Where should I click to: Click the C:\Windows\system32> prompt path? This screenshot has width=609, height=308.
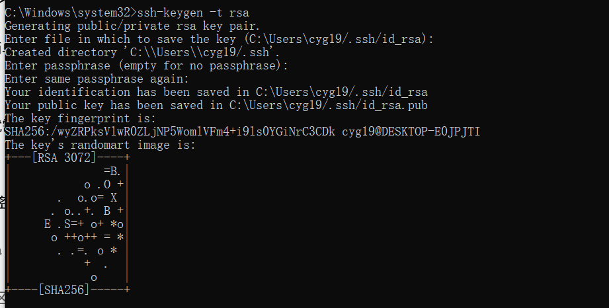point(68,13)
